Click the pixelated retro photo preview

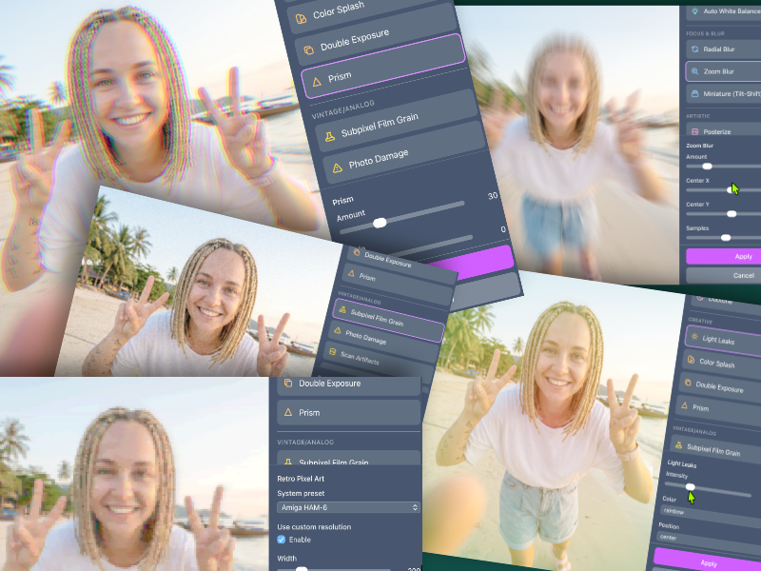click(x=134, y=474)
